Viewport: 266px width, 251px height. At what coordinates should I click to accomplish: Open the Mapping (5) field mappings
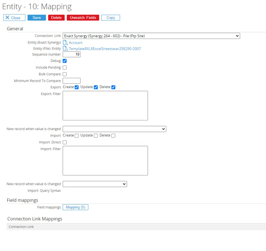(75, 207)
